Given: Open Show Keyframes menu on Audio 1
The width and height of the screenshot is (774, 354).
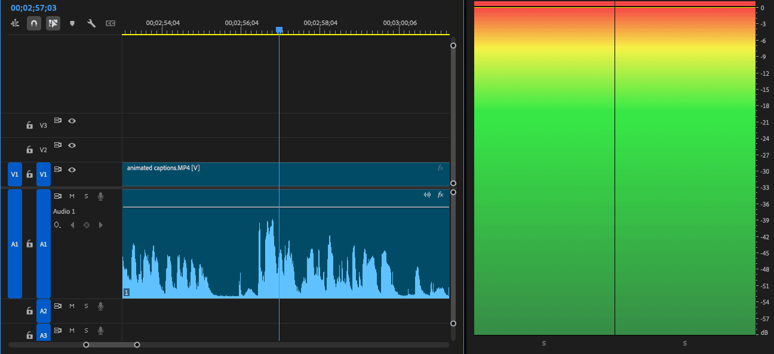Looking at the screenshot, I should (57, 225).
